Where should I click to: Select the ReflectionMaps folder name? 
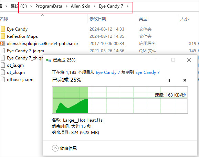[22, 36]
